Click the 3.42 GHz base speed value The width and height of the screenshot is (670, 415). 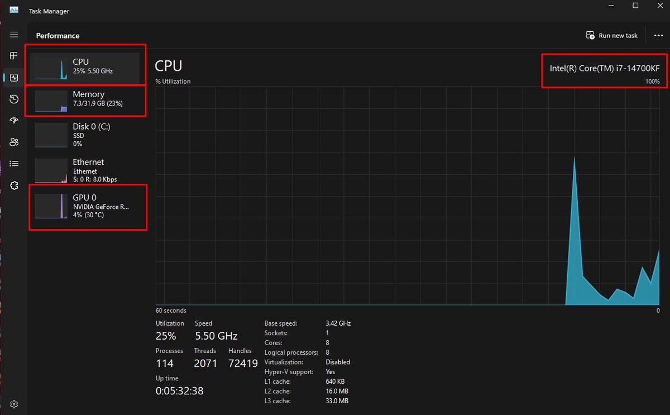click(338, 323)
